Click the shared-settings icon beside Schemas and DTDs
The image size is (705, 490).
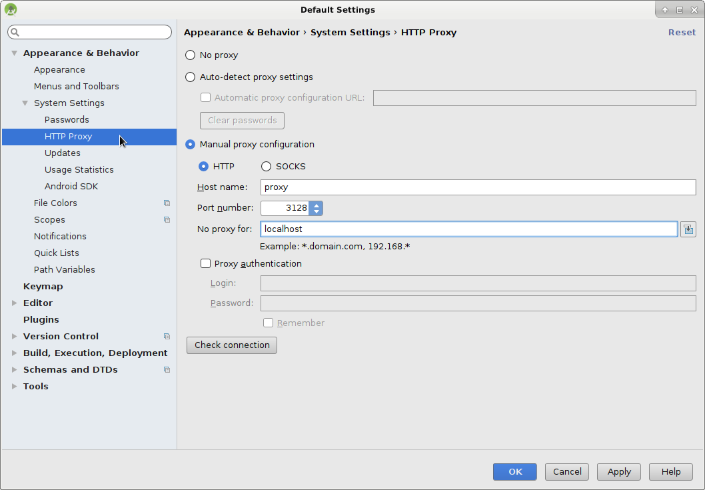coord(167,369)
